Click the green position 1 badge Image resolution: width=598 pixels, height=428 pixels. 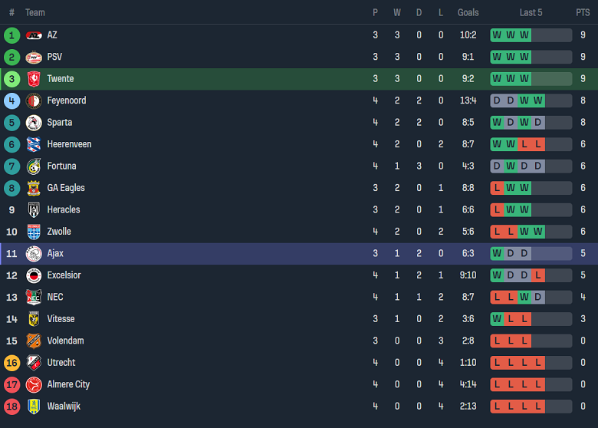coord(11,35)
